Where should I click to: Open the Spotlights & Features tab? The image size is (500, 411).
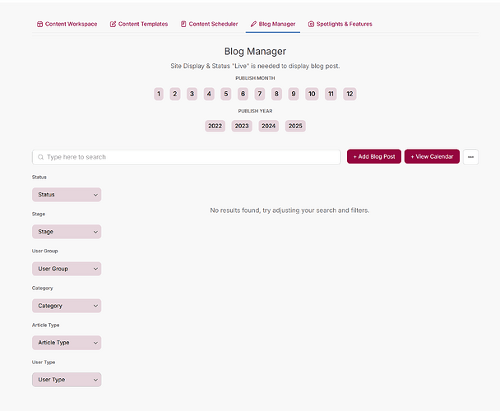(340, 24)
